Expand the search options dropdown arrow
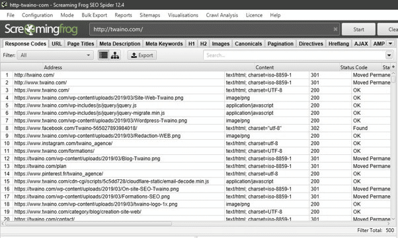The width and height of the screenshot is (398, 238). 389,55
